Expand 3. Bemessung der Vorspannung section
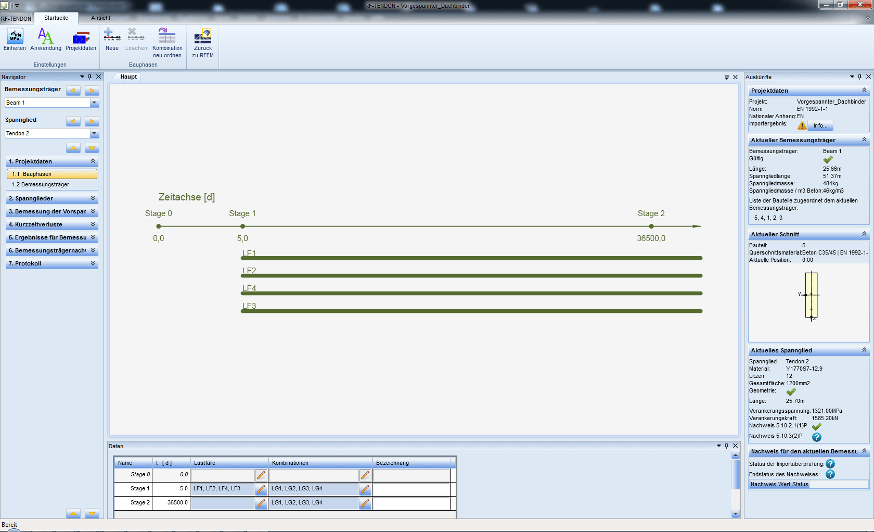 [93, 211]
